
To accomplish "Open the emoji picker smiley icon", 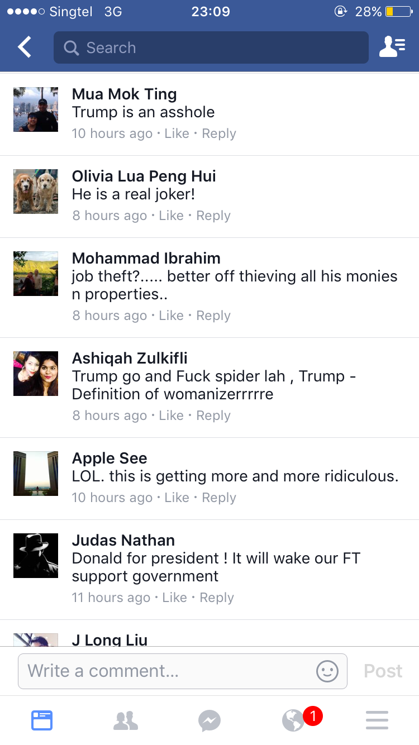I will [327, 671].
